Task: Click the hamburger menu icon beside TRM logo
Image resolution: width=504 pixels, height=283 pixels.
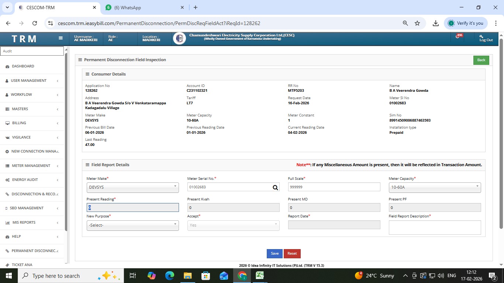Action: (61, 38)
